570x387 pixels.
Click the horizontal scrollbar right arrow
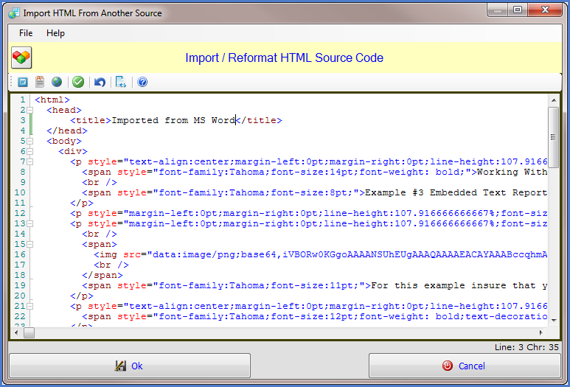[542, 333]
